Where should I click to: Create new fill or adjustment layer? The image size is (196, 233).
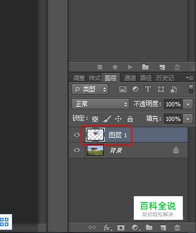[x=136, y=228]
